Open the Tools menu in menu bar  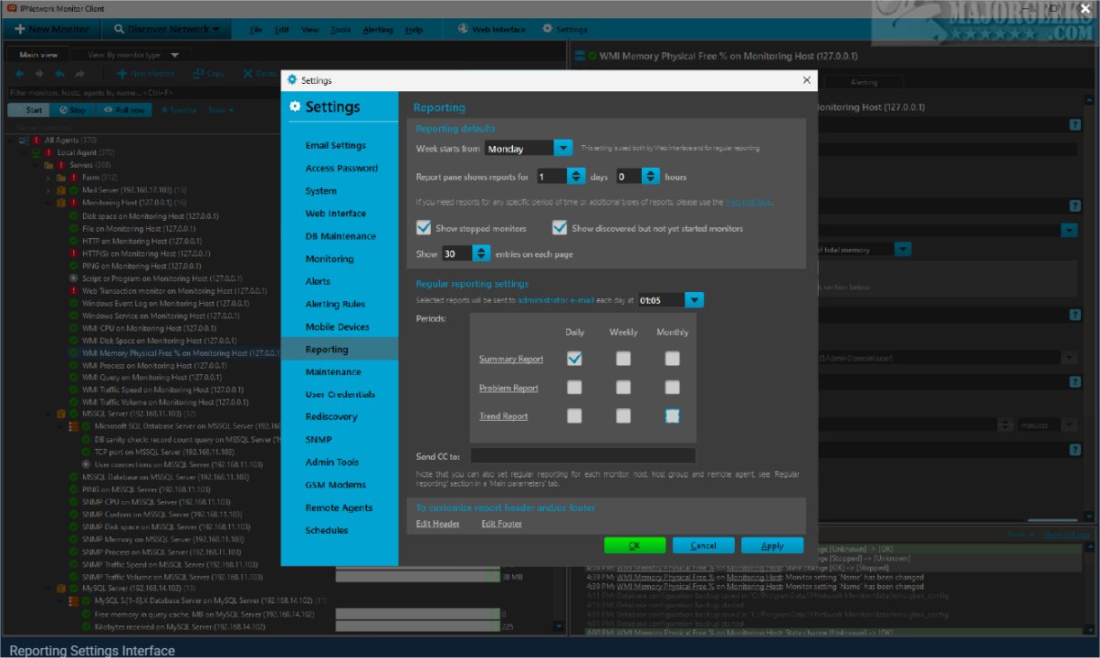[340, 30]
